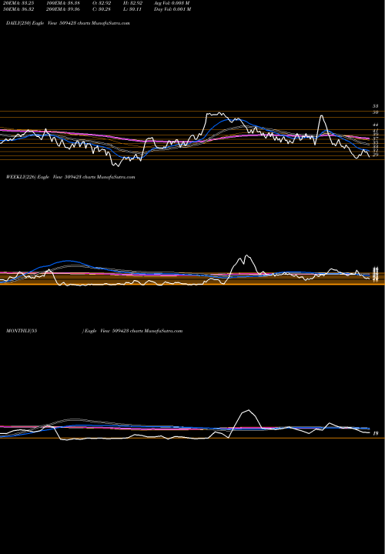Click the 100EMA value readout

[65, 3]
